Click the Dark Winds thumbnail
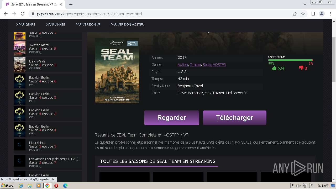The height and width of the screenshot is (189, 336). coord(19,65)
